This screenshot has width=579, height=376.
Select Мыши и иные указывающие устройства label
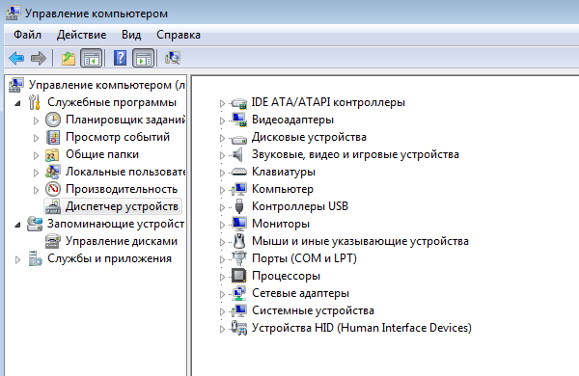pos(360,241)
